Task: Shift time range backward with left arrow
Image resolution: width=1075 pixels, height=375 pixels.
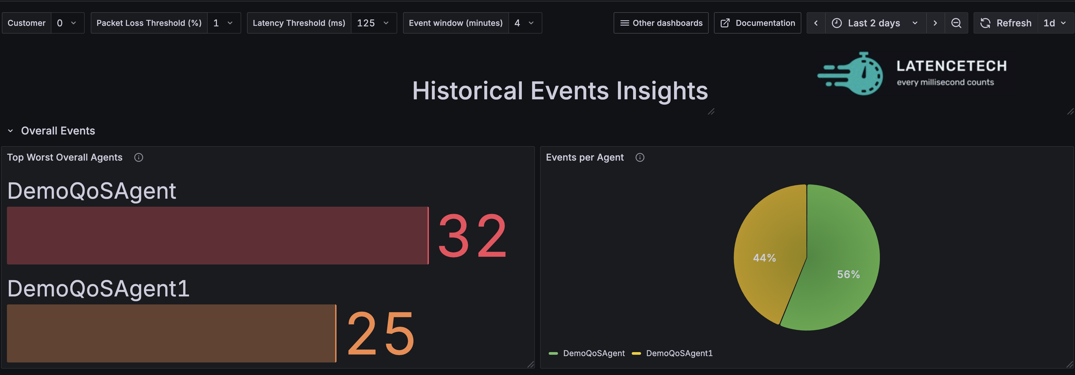Action: [x=816, y=23]
